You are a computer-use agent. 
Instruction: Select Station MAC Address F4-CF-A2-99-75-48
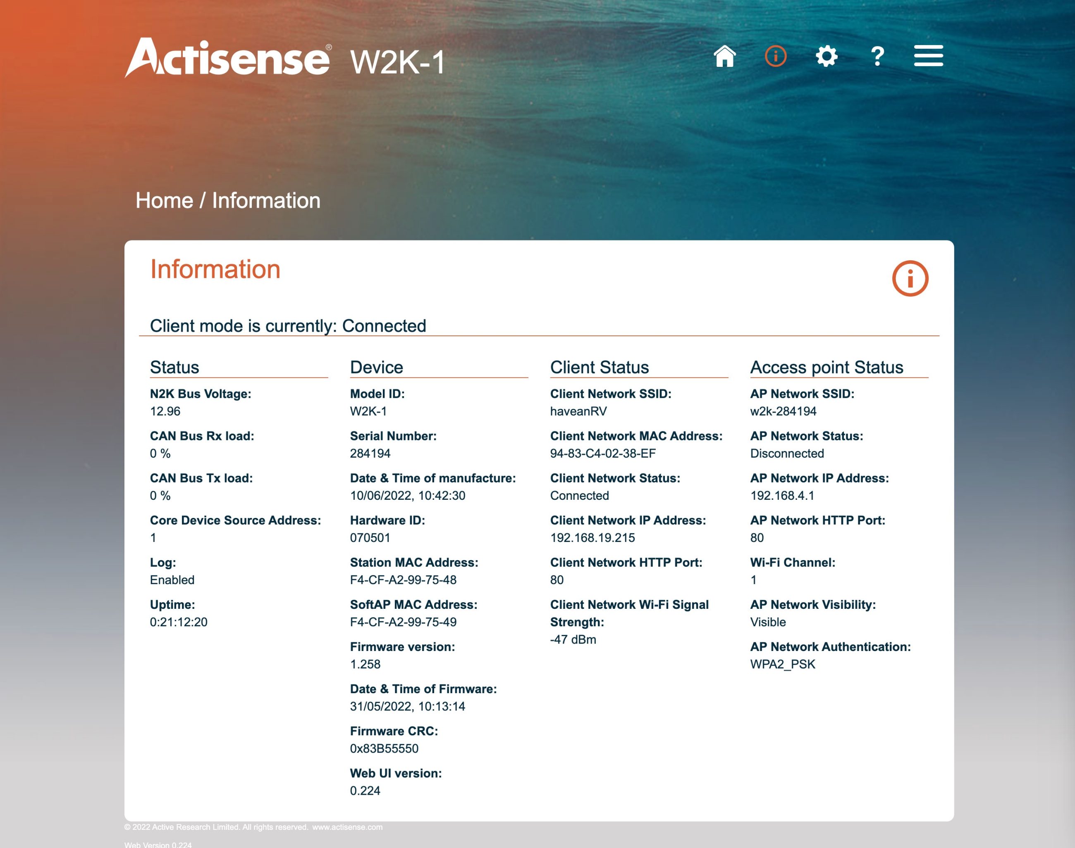pos(403,580)
